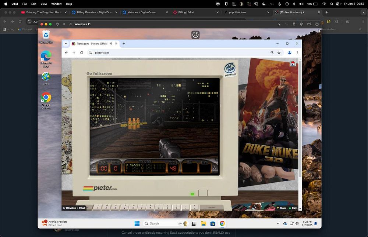
Task: Open the Avenida Paulista traffic widget
Action: tap(54, 223)
